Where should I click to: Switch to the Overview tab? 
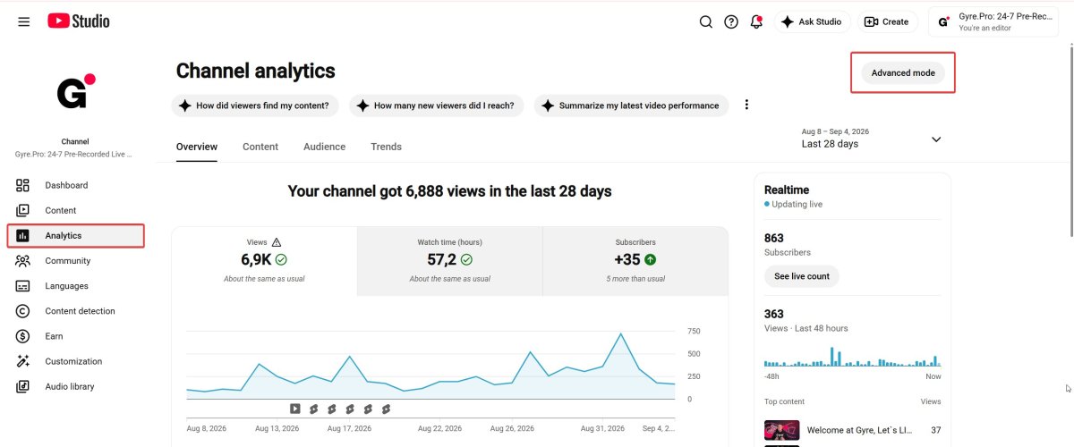tap(197, 147)
